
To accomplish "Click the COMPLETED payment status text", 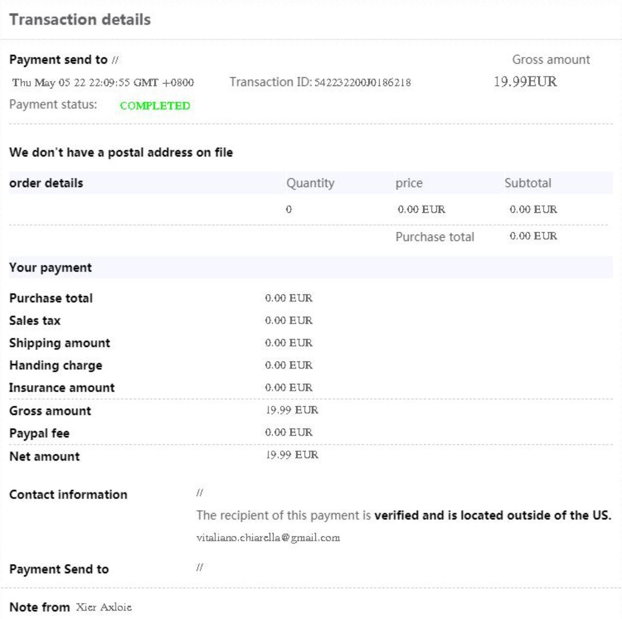I will [155, 105].
